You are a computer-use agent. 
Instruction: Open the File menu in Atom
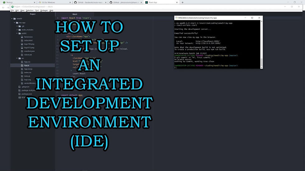coord(12,11)
